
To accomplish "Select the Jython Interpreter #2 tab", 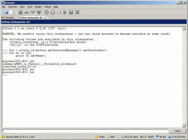I will click(x=31, y=18).
